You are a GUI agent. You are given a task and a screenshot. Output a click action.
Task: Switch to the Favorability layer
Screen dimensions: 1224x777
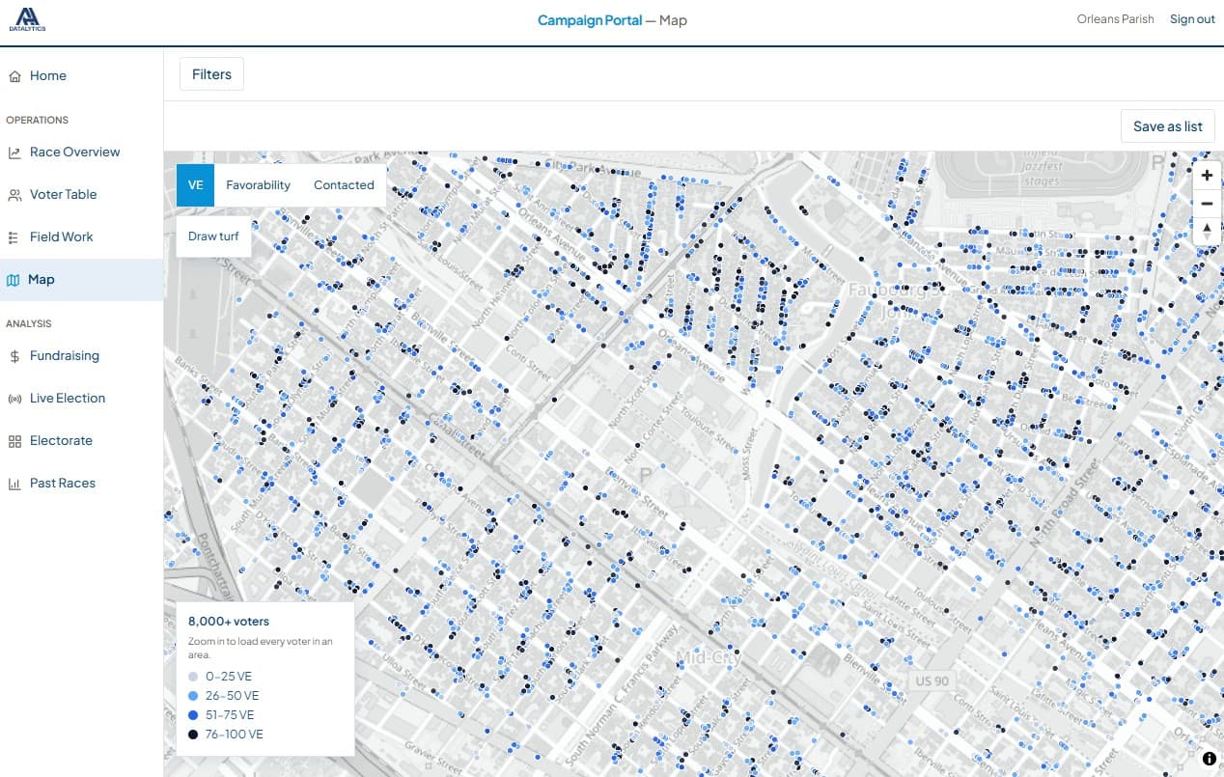[258, 185]
